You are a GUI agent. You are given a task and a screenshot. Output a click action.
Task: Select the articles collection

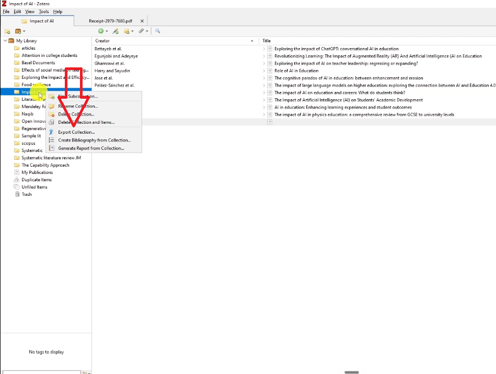tap(28, 48)
